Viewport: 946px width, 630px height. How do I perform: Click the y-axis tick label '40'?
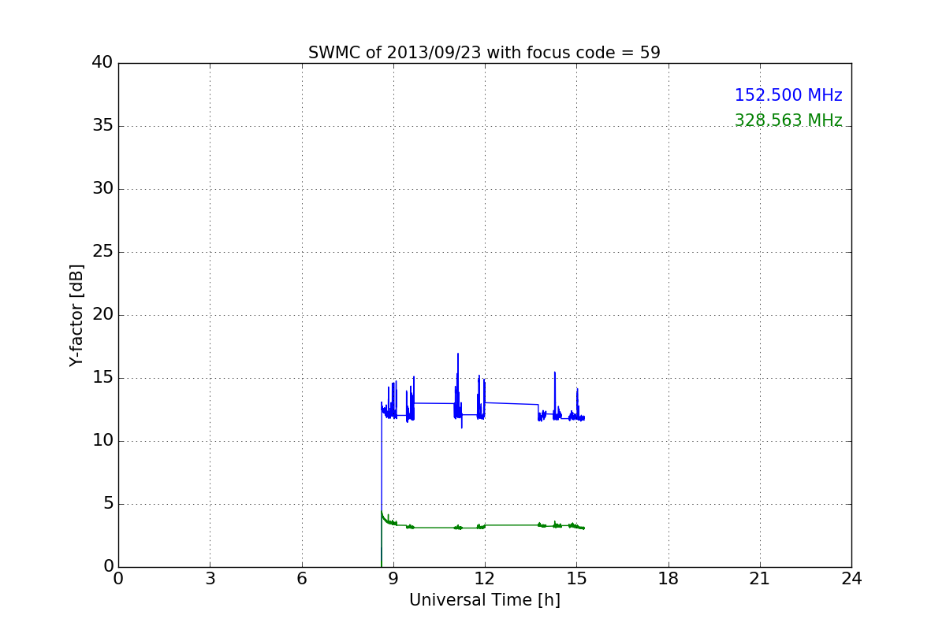pyautogui.click(x=102, y=63)
